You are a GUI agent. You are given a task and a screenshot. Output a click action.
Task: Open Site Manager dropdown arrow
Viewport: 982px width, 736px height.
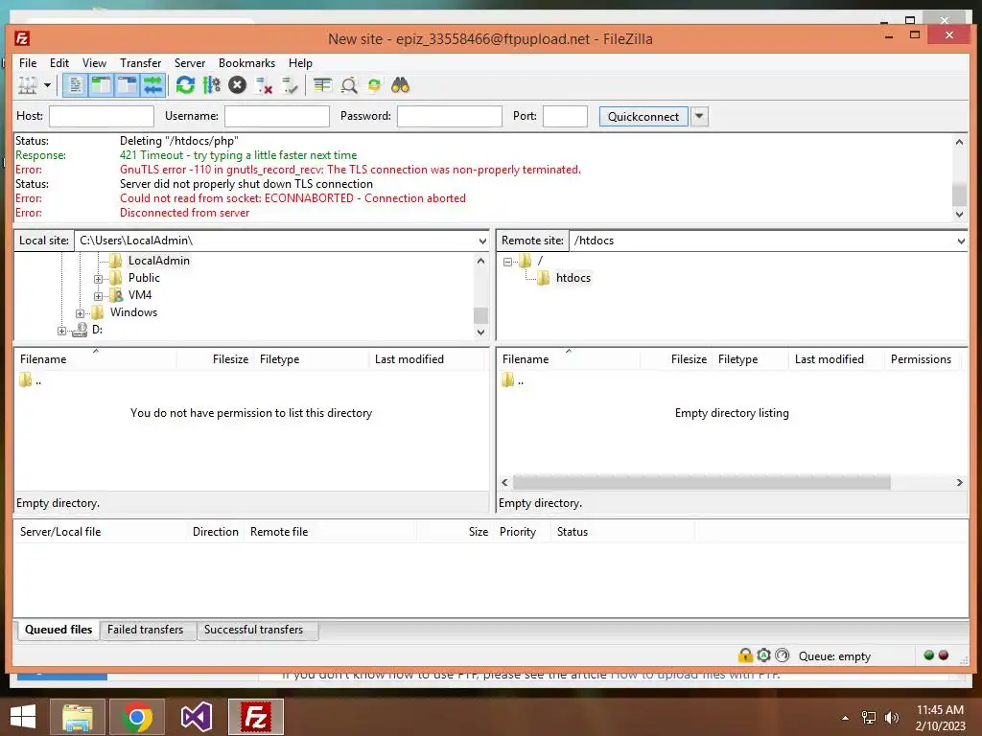(47, 85)
